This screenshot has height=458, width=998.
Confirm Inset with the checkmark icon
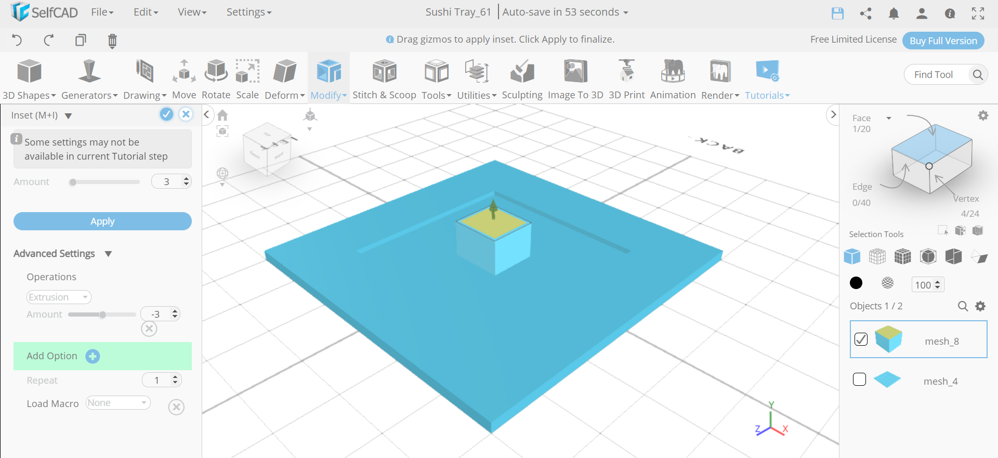(166, 114)
